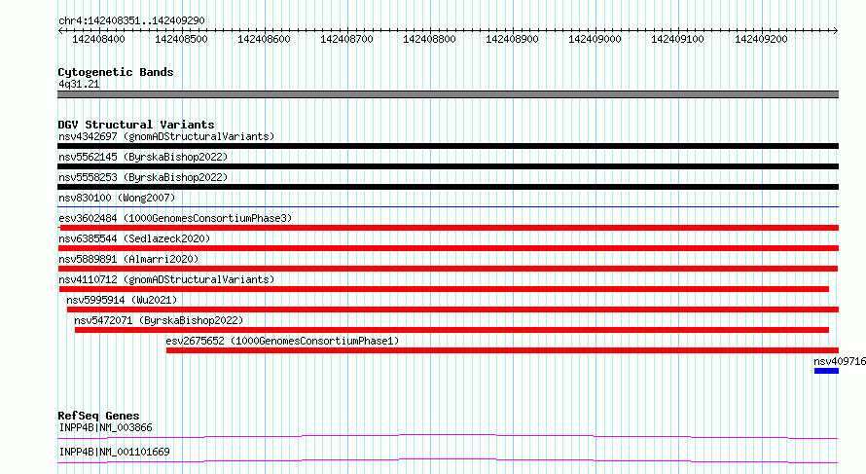Click the red bar under nsv5889891
Image resolution: width=866 pixels, height=474 pixels.
tap(448, 269)
